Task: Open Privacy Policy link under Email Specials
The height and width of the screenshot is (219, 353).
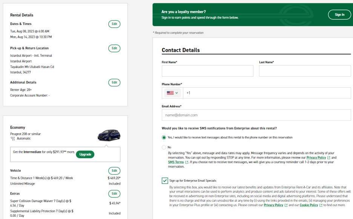Action: (x=273, y=205)
